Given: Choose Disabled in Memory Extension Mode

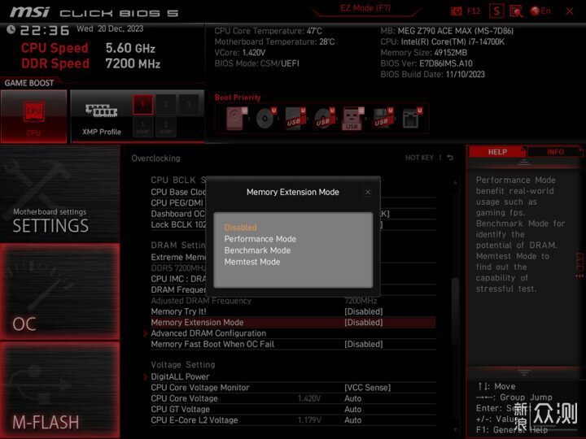Looking at the screenshot, I should 240,228.
